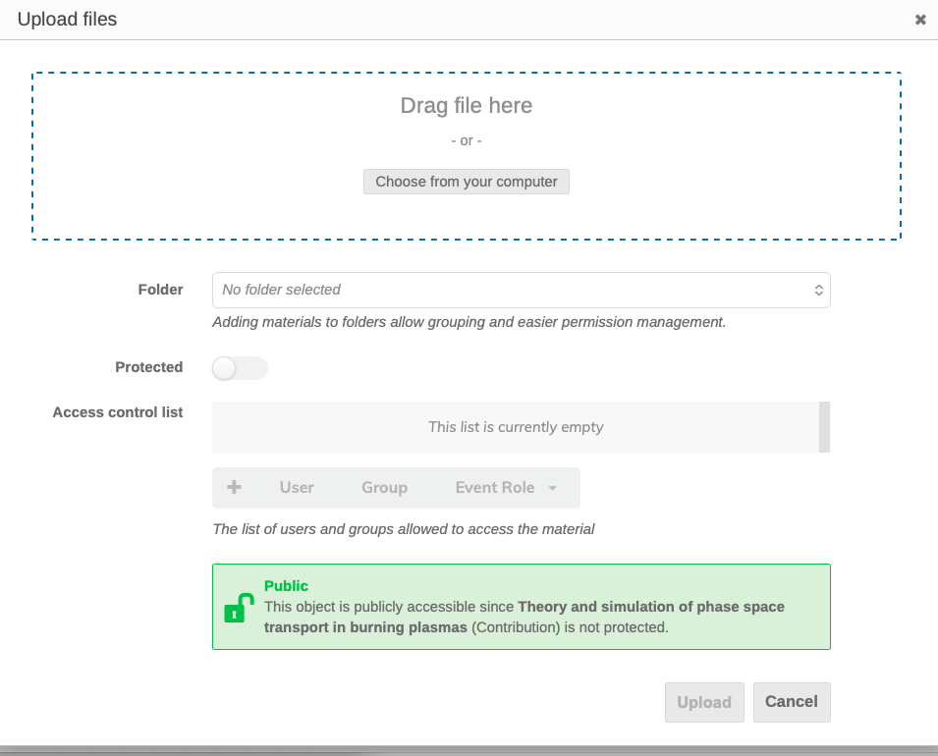Image resolution: width=938 pixels, height=756 pixels.
Task: Click the green 'Public' heading
Action: coord(286,586)
